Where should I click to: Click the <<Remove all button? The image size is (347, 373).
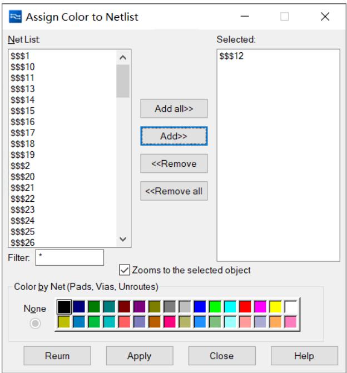coord(173,191)
